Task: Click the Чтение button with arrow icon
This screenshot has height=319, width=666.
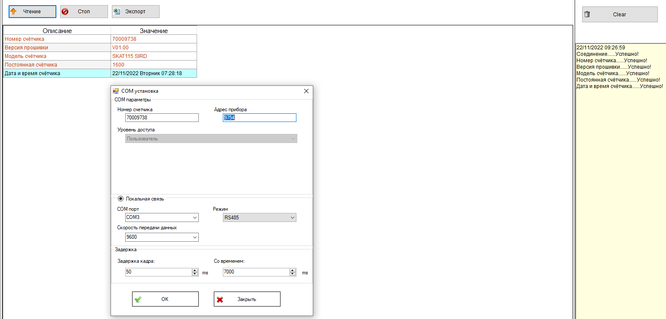Action: click(32, 12)
